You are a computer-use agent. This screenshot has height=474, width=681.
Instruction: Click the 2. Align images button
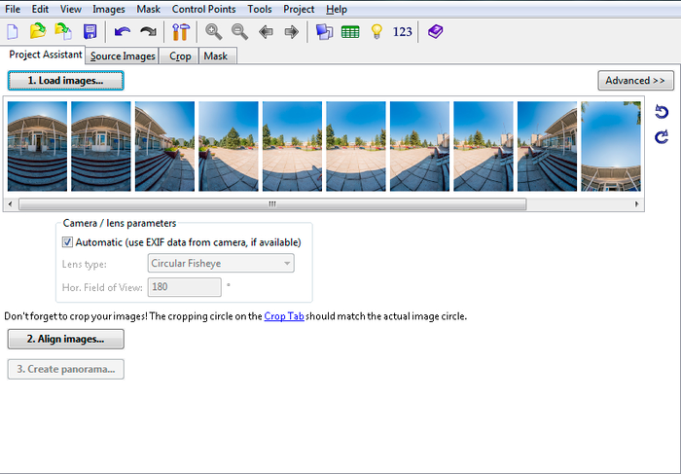coord(65,339)
